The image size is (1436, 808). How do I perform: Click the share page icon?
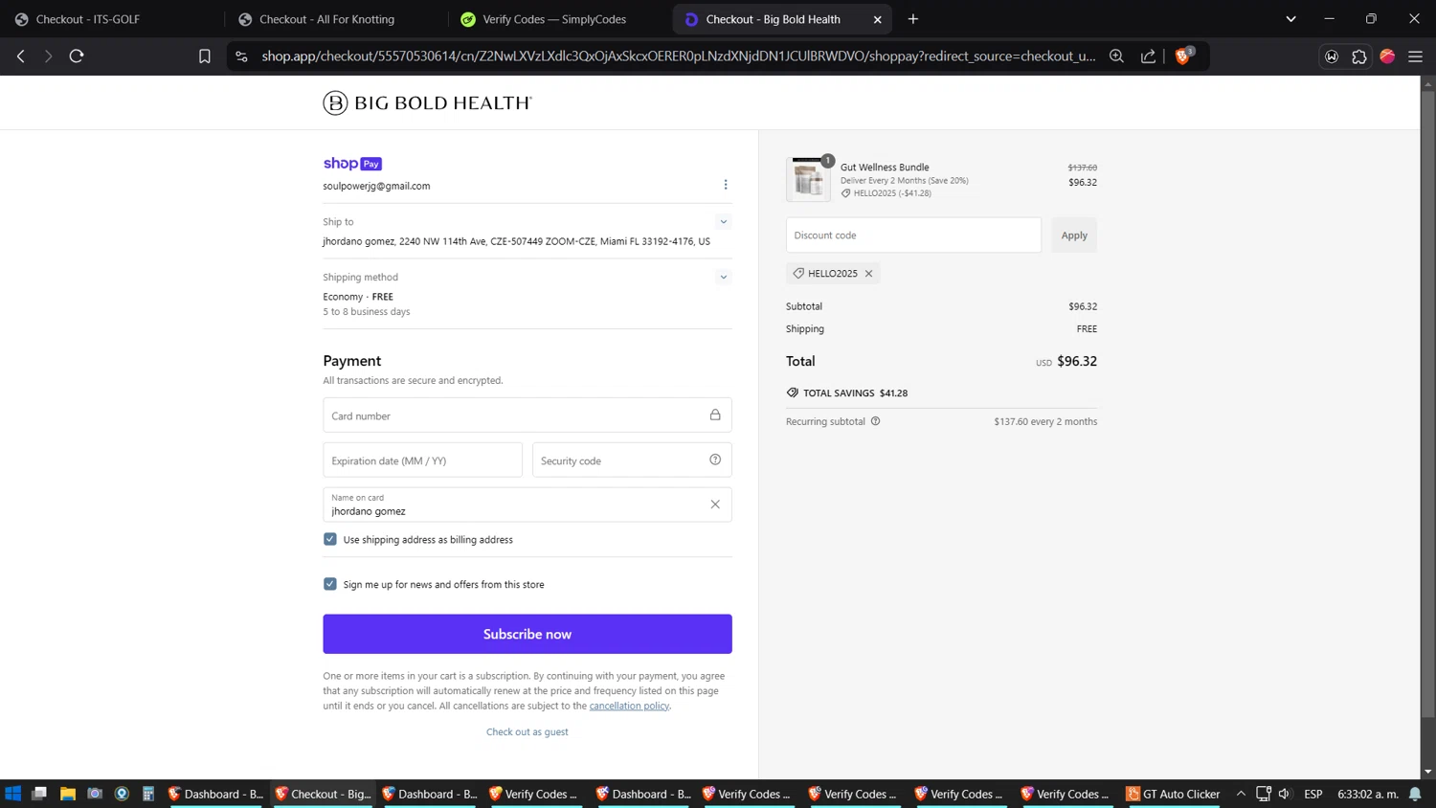click(x=1148, y=56)
